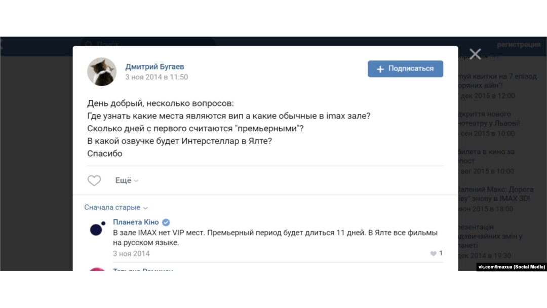Open Дмитрий Бугаев's cat avatar
Viewport: 547px width, 308px height.
pyautogui.click(x=101, y=71)
